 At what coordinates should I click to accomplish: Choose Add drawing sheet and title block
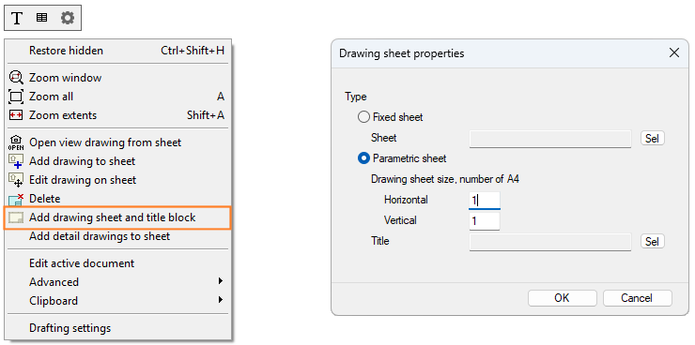[x=117, y=217]
